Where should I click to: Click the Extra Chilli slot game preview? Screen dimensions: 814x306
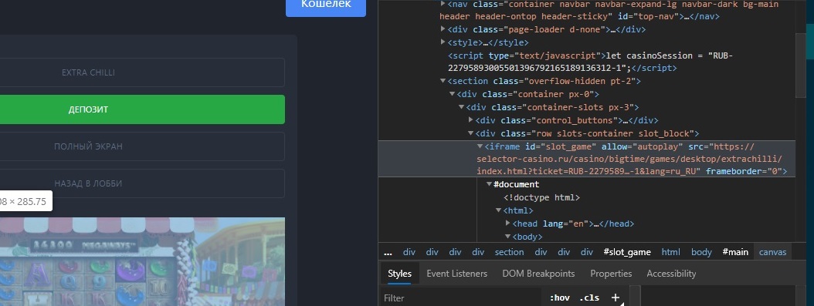tap(142, 261)
